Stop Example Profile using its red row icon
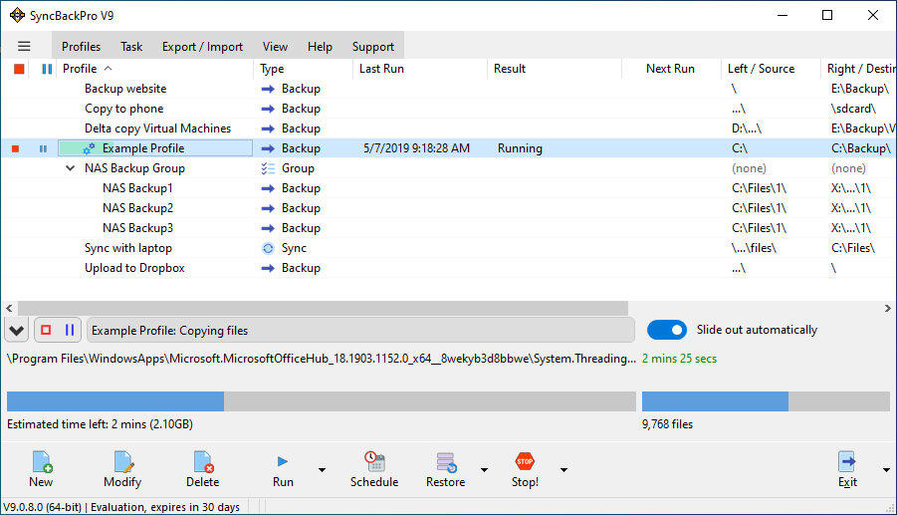897x515 pixels. (16, 148)
